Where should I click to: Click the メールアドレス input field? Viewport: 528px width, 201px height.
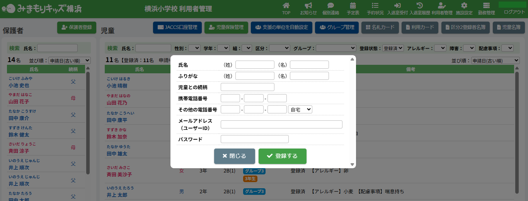pos(281,124)
